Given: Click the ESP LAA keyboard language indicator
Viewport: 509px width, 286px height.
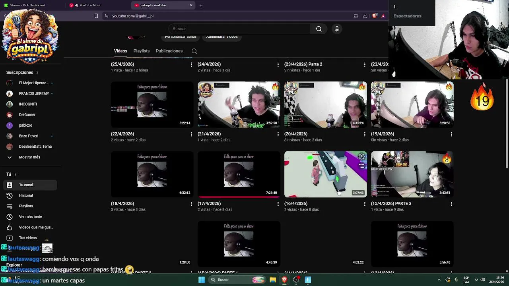Looking at the screenshot, I should (466, 280).
